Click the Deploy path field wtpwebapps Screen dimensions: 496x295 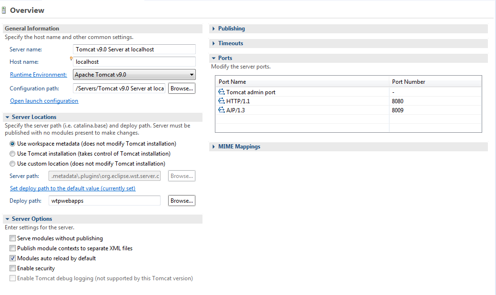104,201
